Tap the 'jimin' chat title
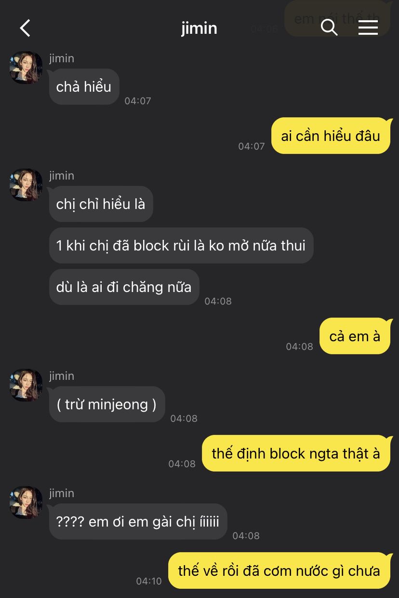This screenshot has width=399, height=598. pos(199,28)
